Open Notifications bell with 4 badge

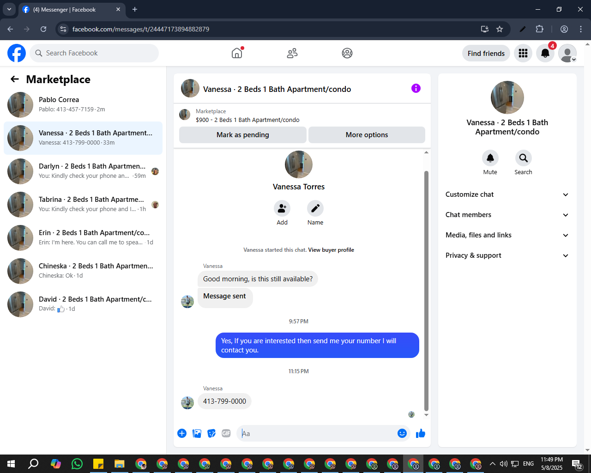pos(545,53)
